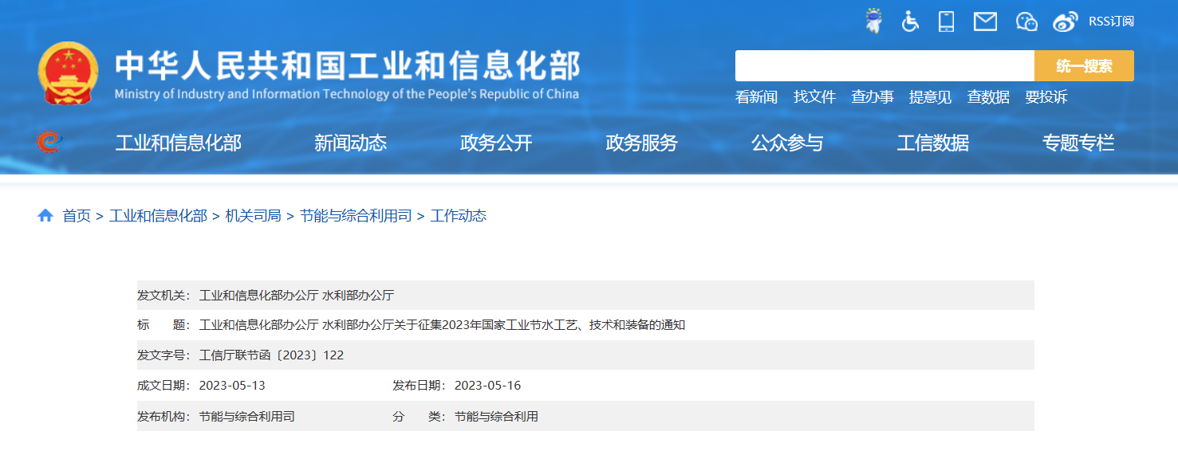The width and height of the screenshot is (1178, 451).
Task: Click the red-blue swirl icon beside navigation
Action: [x=49, y=142]
